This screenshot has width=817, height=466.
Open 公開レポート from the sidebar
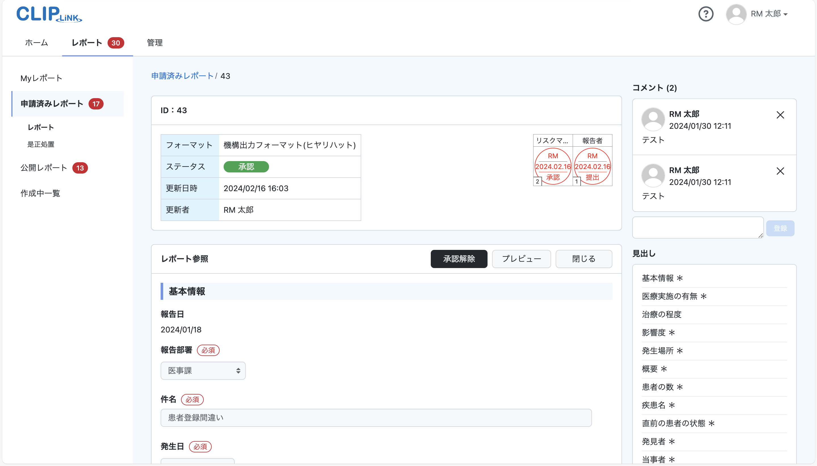pyautogui.click(x=43, y=167)
